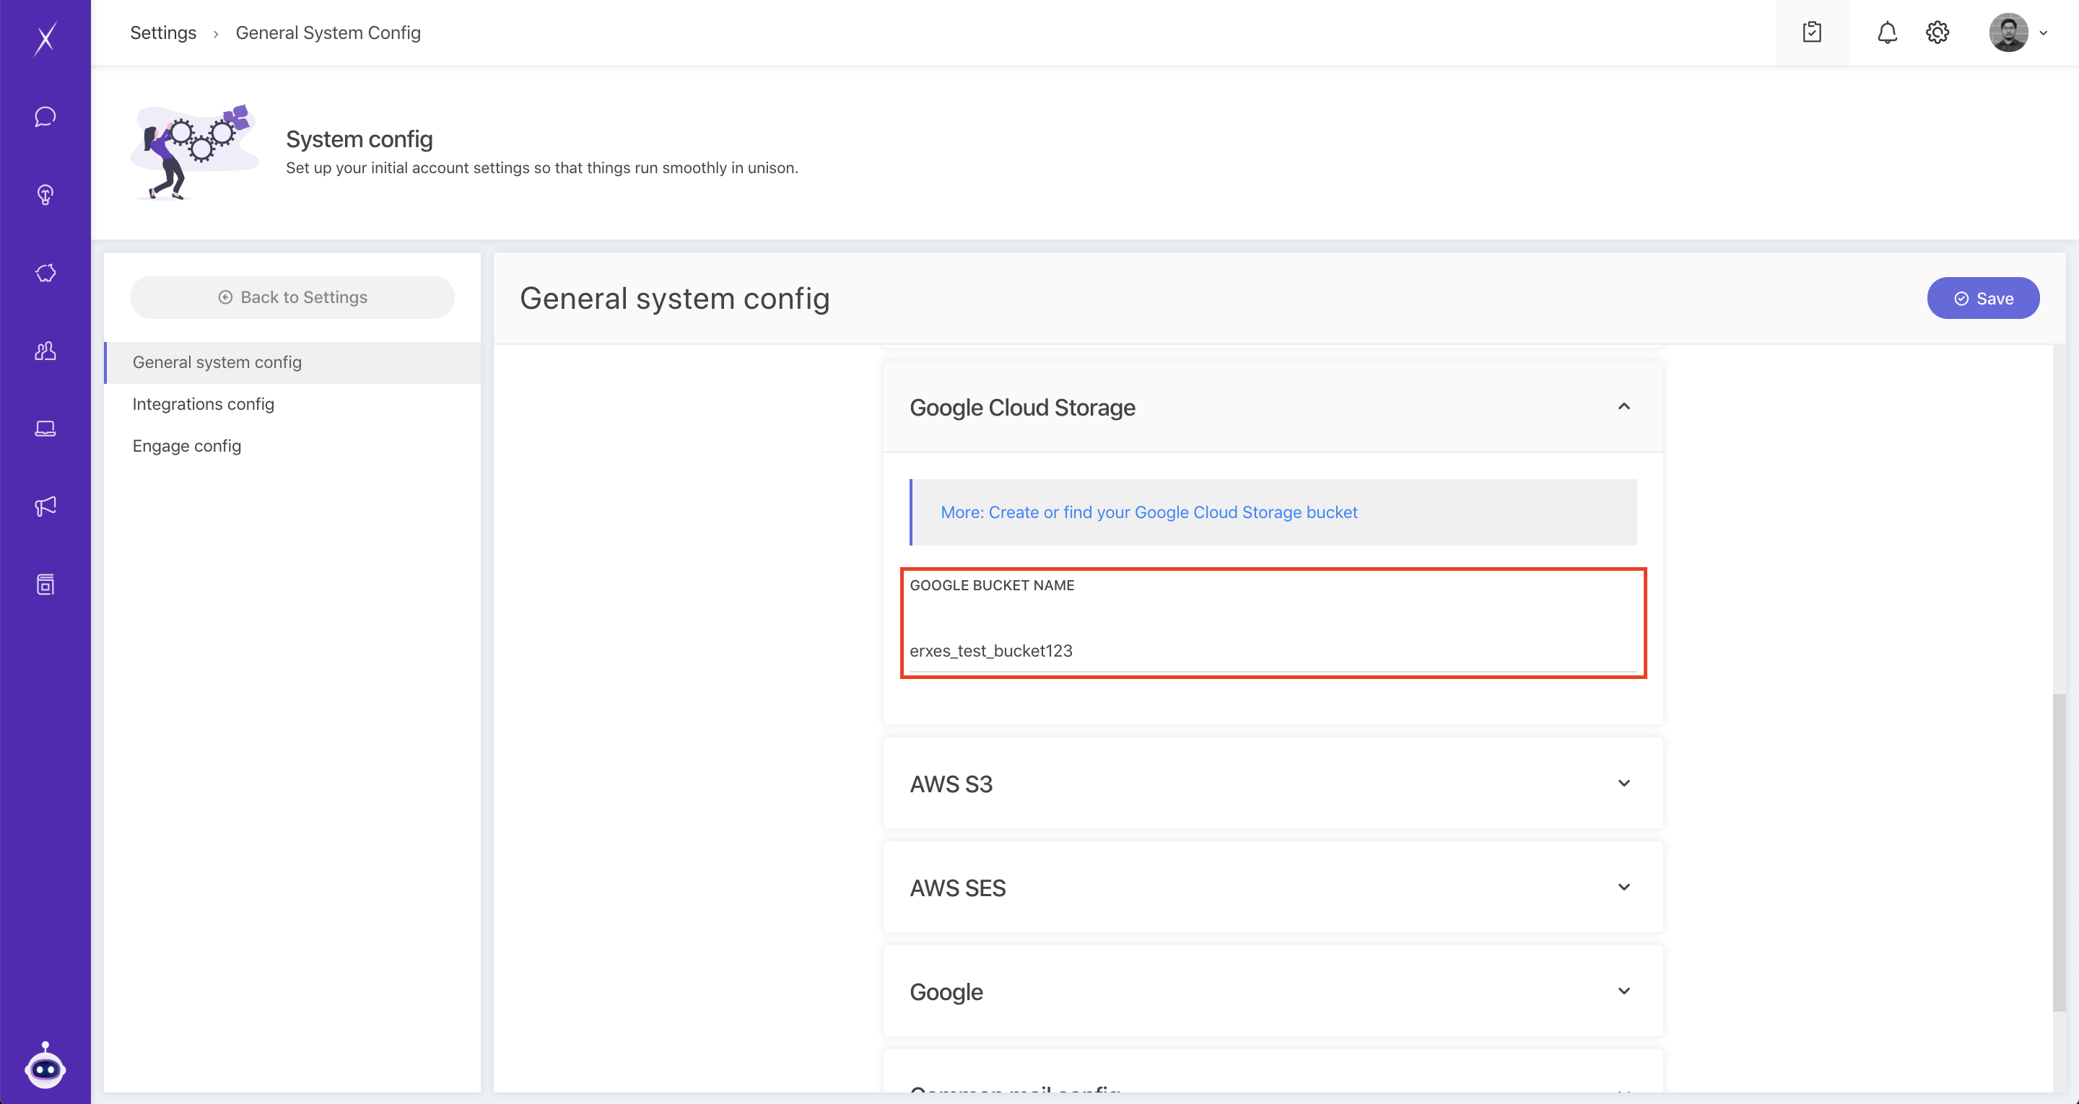Open the lightbulb growth hacks icon
Viewport: 2079px width, 1104px height.
coord(45,195)
